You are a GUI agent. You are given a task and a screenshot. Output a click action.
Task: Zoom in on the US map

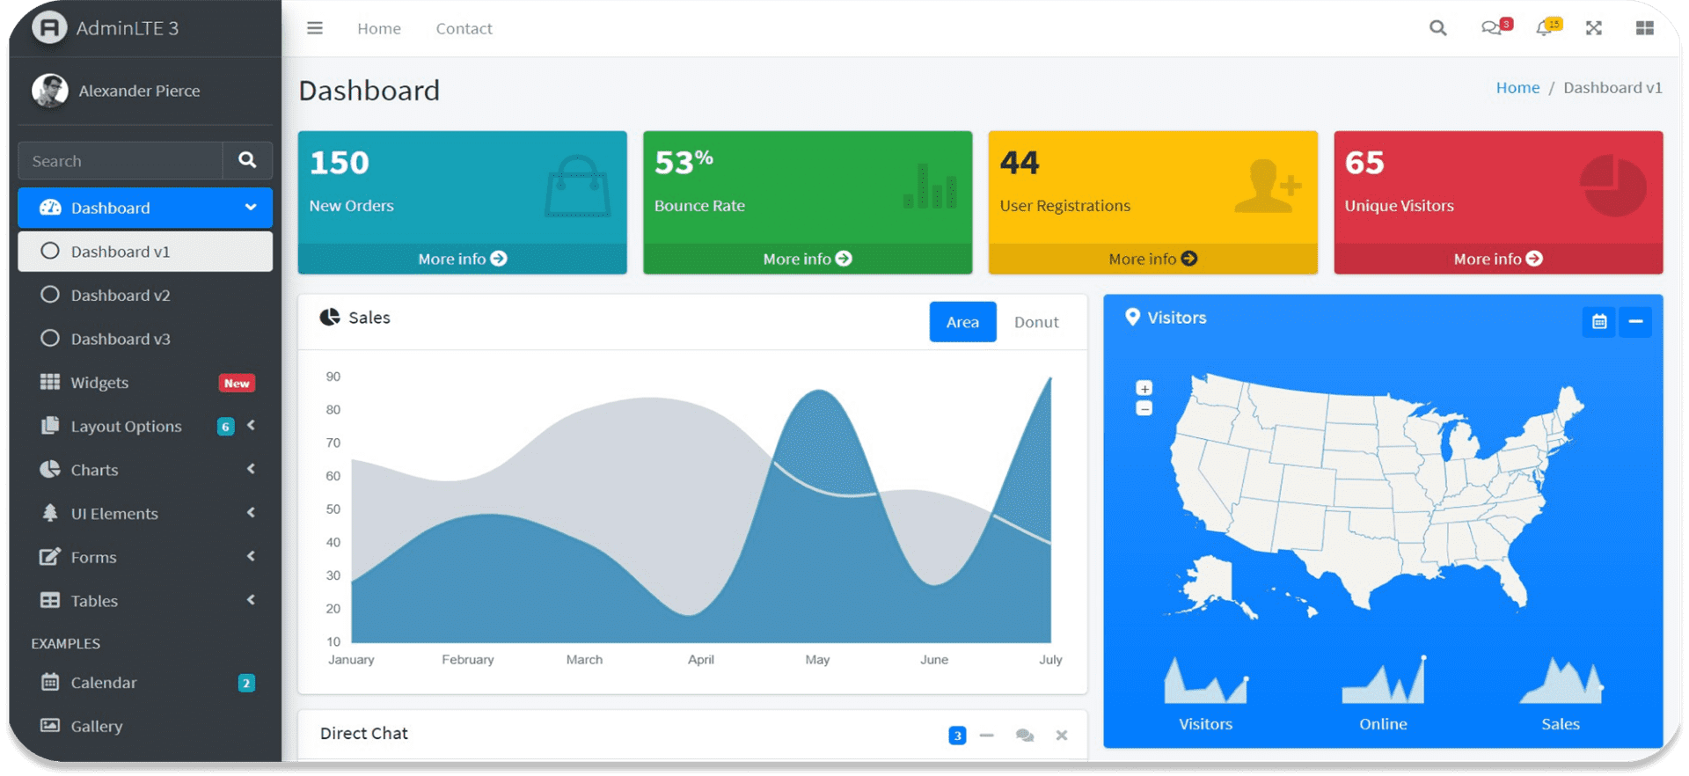click(x=1144, y=389)
